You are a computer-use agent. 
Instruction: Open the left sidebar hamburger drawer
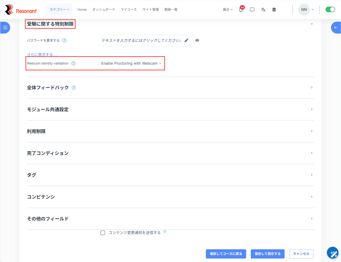coord(5,28)
